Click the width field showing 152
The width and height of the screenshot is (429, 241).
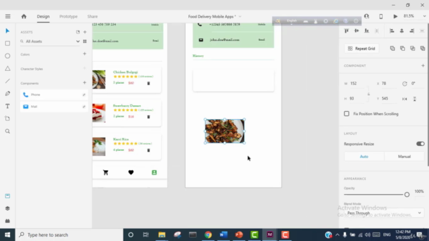click(357, 83)
